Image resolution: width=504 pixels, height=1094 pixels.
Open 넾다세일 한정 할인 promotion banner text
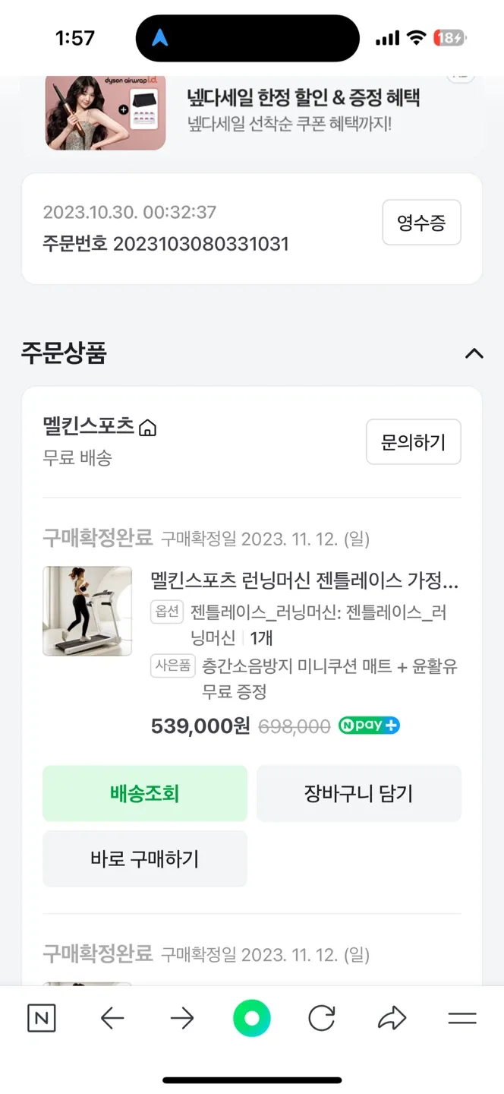click(x=304, y=98)
